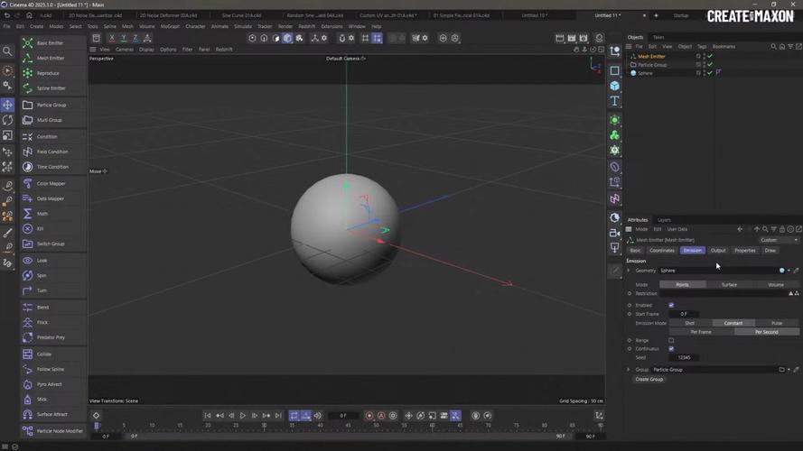Viewport: 803px width, 451px height.
Task: Select the Reproduce particle modifier
Action: [48, 73]
